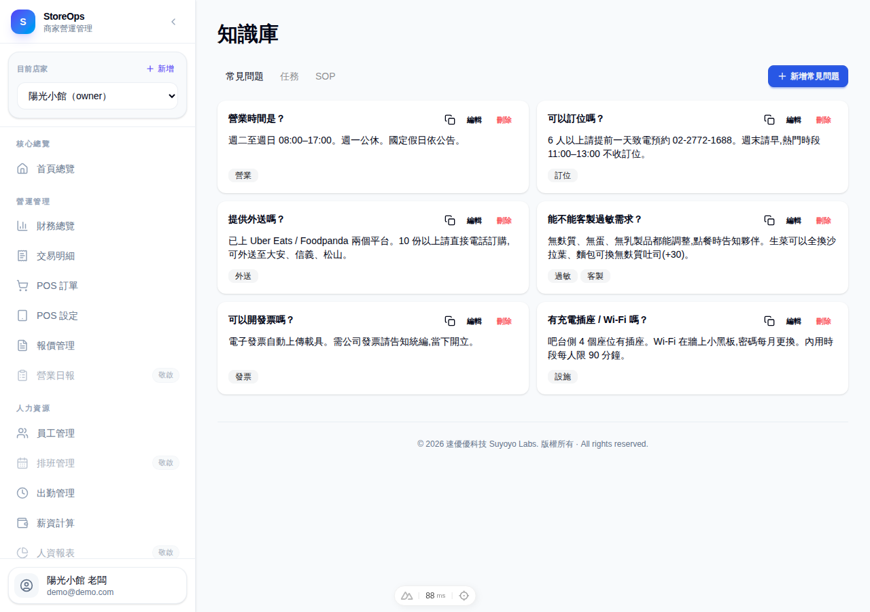The height and width of the screenshot is (612, 870).
Task: Open the 員工管理 sidebar item
Action: point(97,433)
